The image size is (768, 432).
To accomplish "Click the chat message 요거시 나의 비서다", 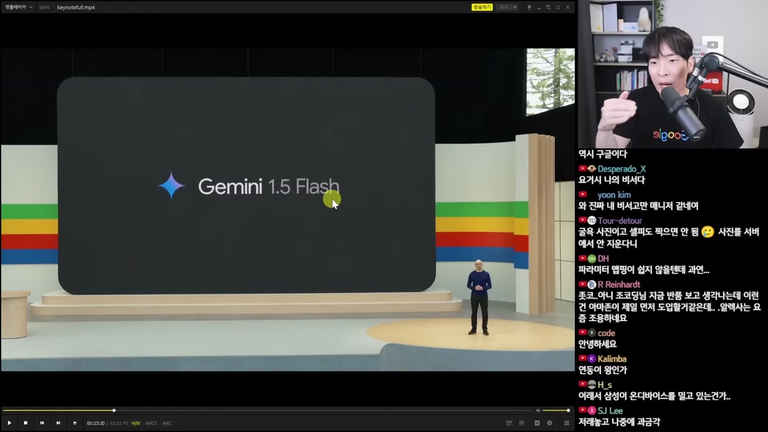I will pyautogui.click(x=611, y=180).
